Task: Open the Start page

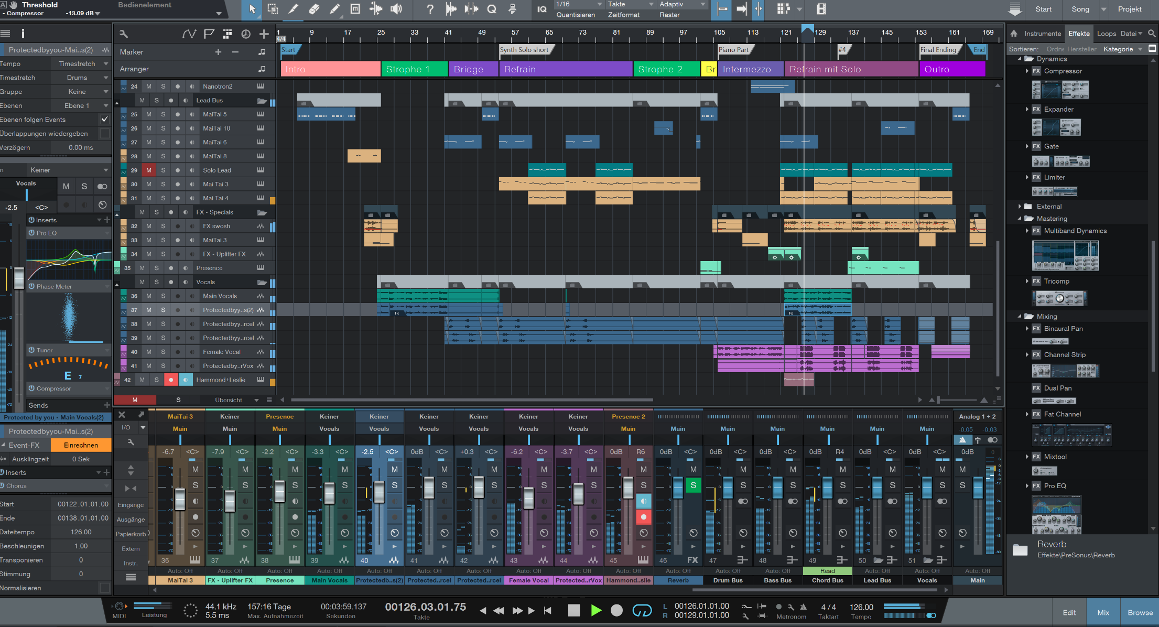Action: [x=1043, y=9]
